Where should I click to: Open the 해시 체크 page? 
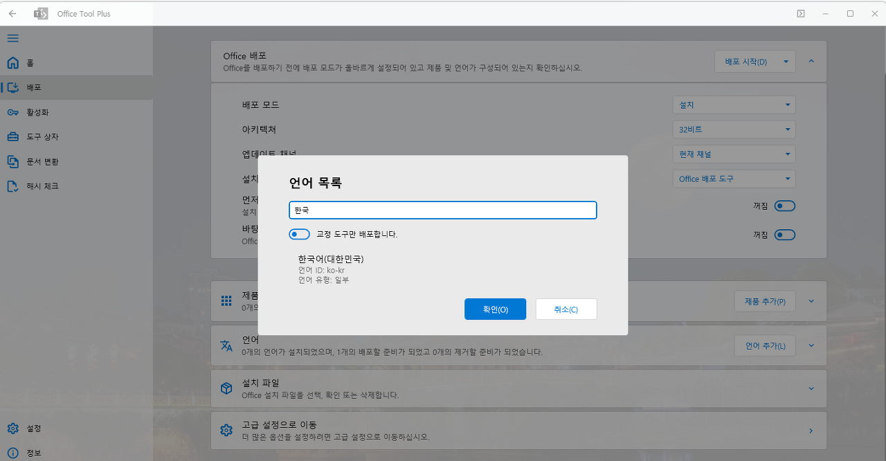(x=76, y=186)
